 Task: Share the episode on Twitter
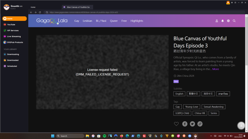point(192,124)
